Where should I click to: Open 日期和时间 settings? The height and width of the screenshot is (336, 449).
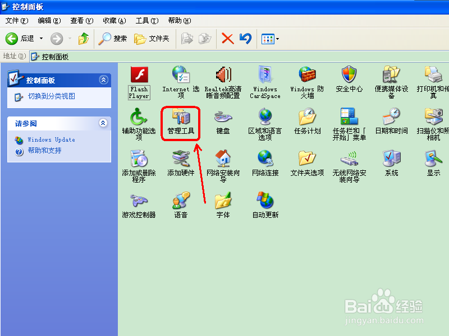pos(391,119)
